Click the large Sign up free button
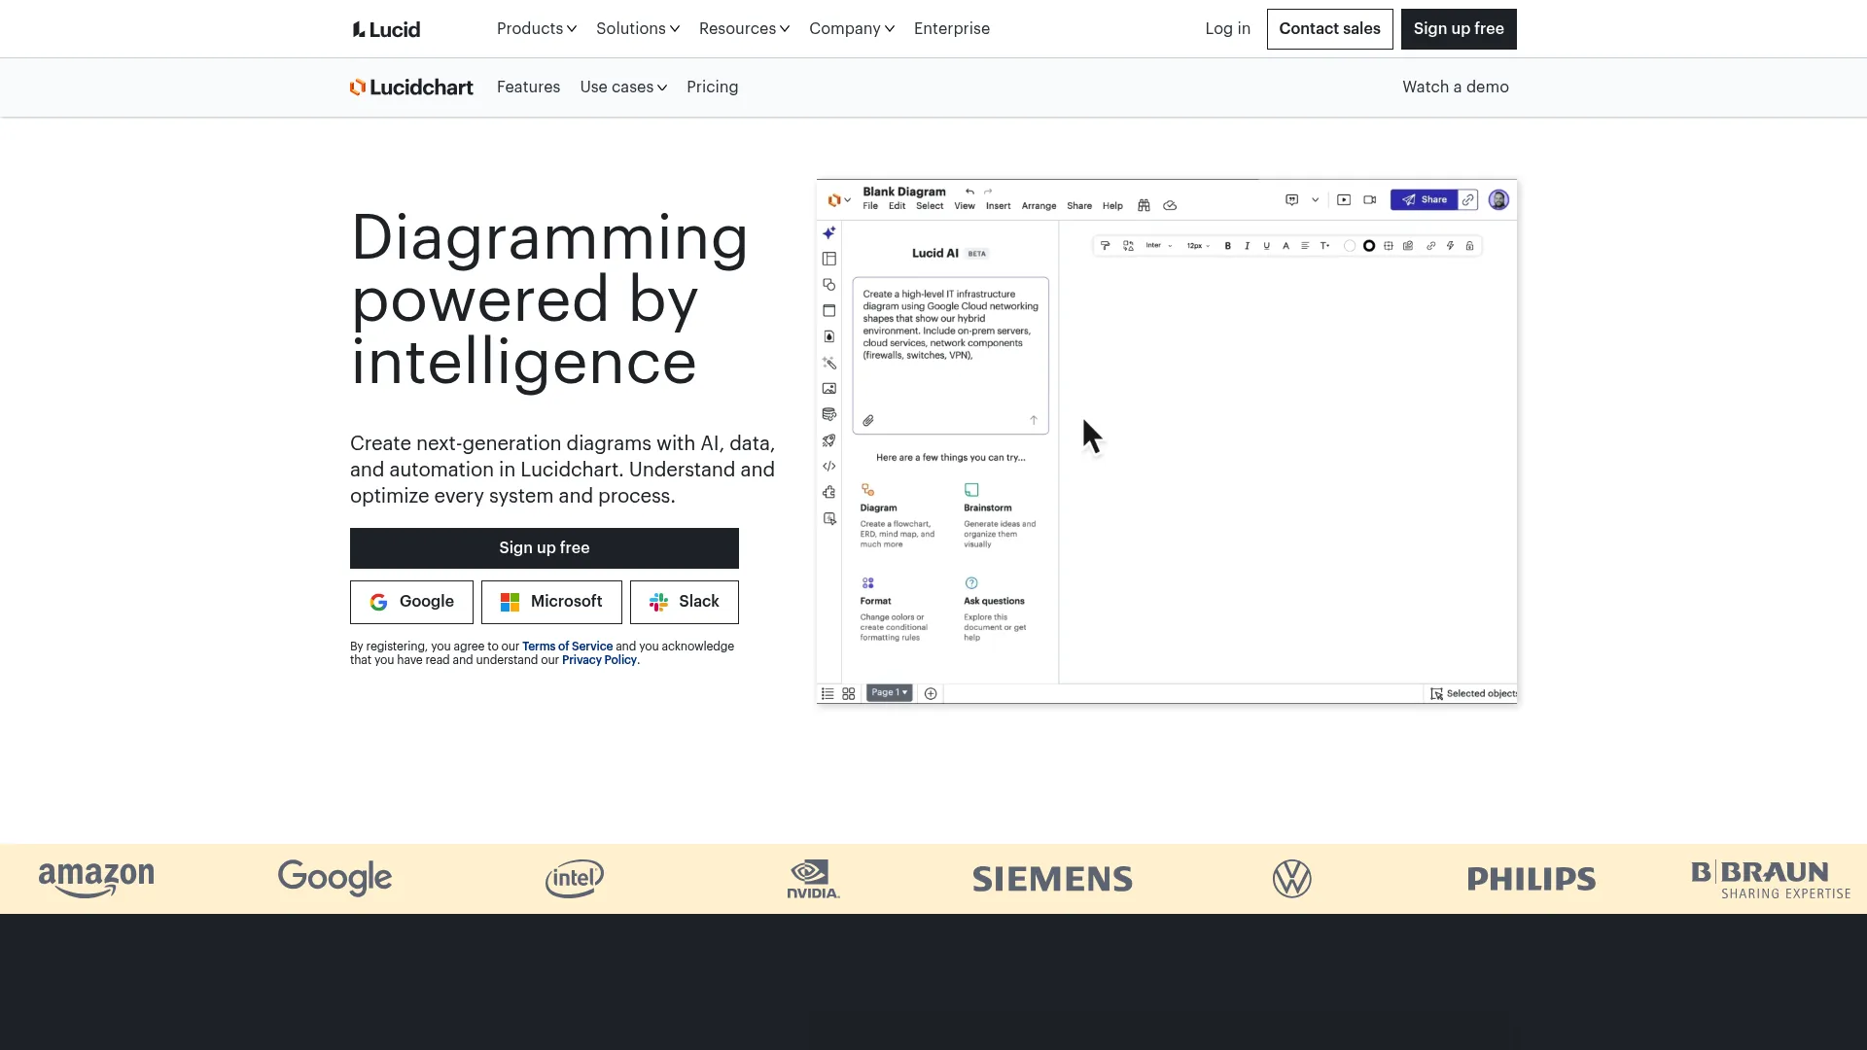This screenshot has width=1867, height=1050. coord(545,548)
